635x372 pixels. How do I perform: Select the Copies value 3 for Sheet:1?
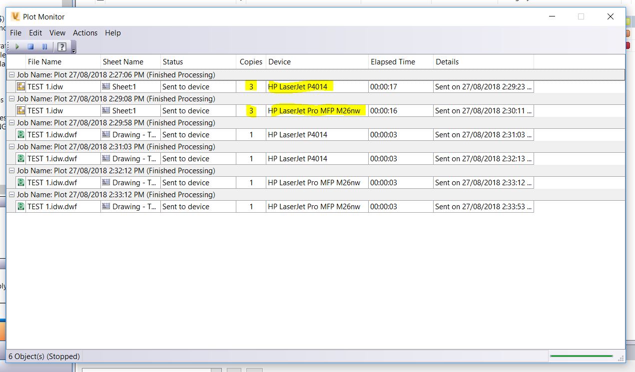tap(251, 86)
